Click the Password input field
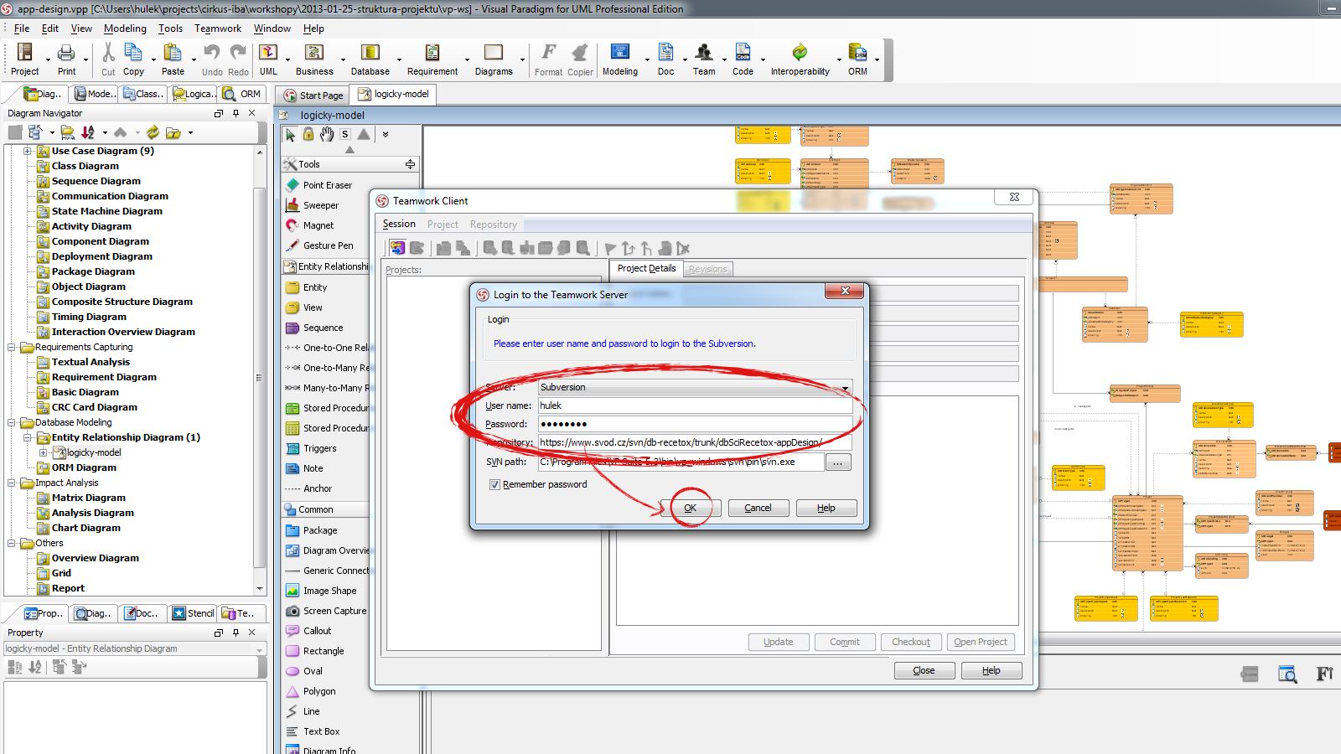This screenshot has height=754, width=1341. click(x=695, y=424)
